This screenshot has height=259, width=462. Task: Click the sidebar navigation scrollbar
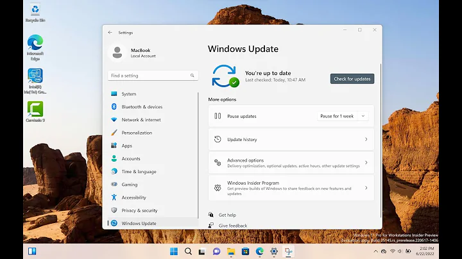pyautogui.click(x=198, y=155)
